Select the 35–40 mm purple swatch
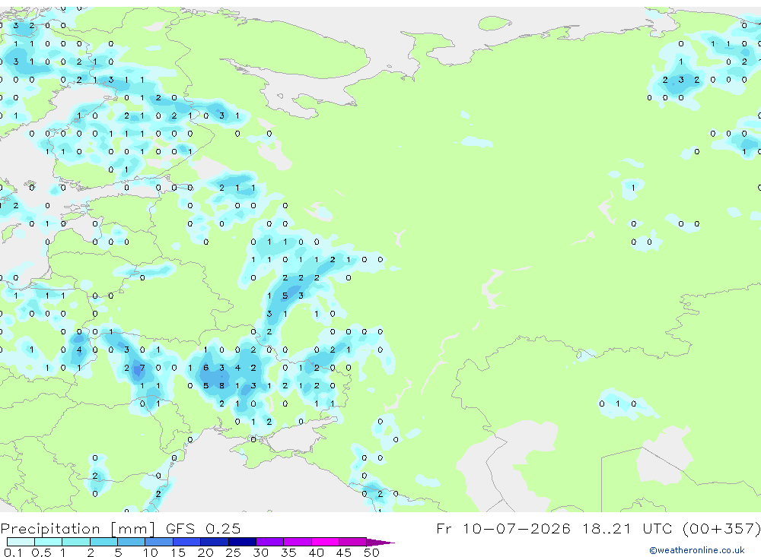Viewport: 761px width, 557px height. click(298, 542)
